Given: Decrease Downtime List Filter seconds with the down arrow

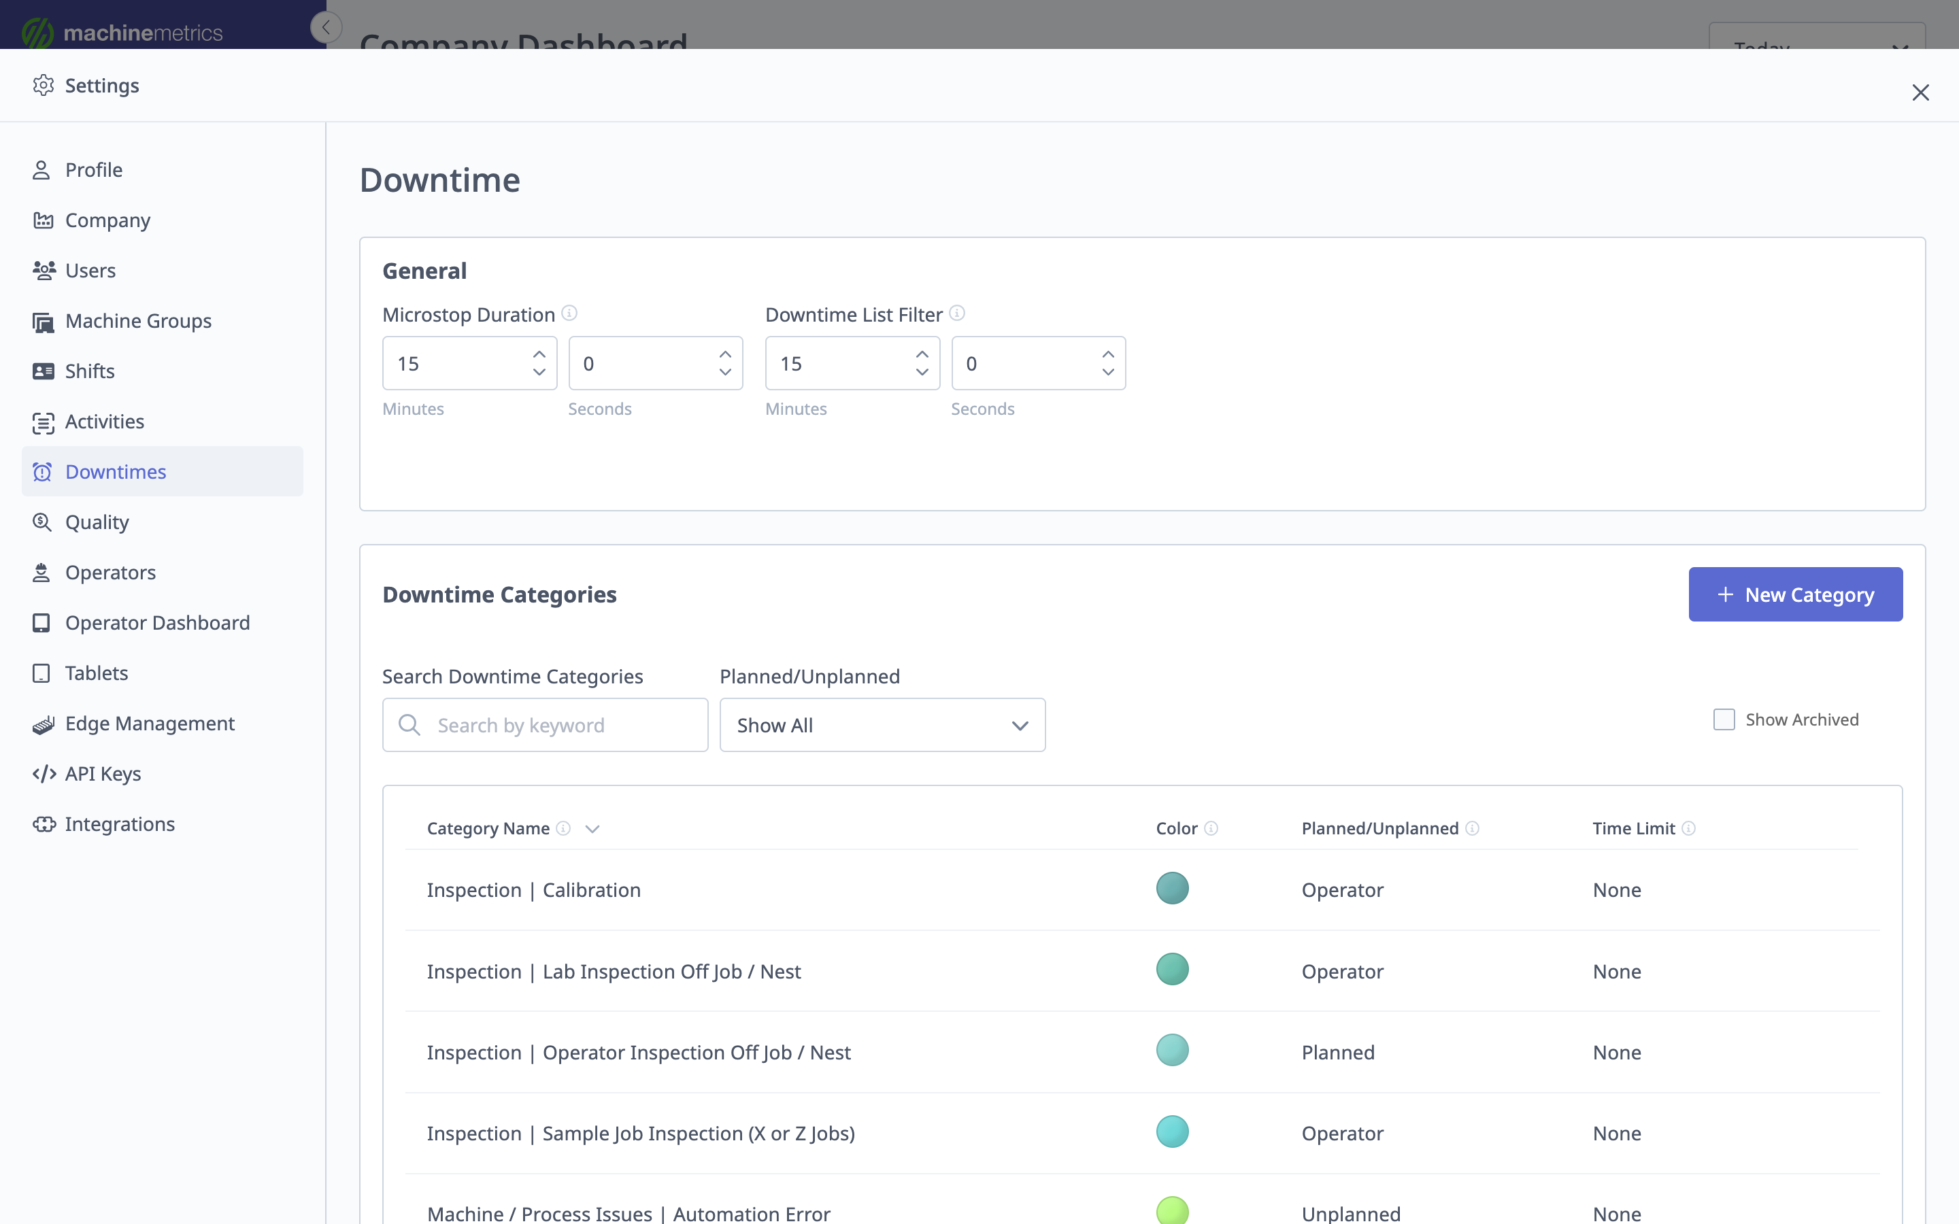Looking at the screenshot, I should (1108, 373).
